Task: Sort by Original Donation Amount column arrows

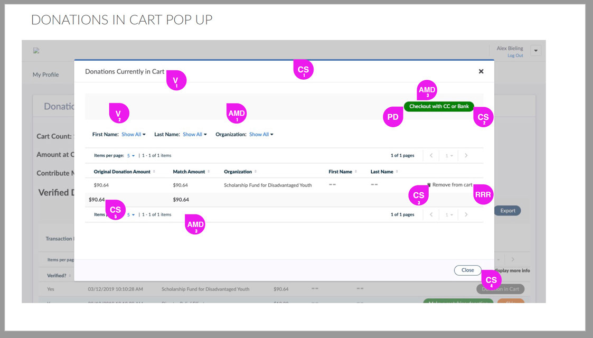Action: [x=154, y=172]
